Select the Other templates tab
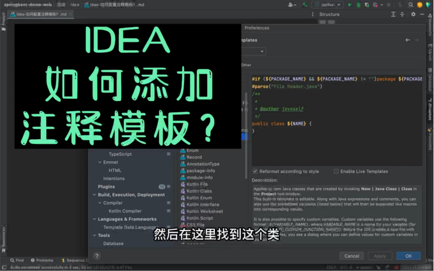 tap(246, 65)
